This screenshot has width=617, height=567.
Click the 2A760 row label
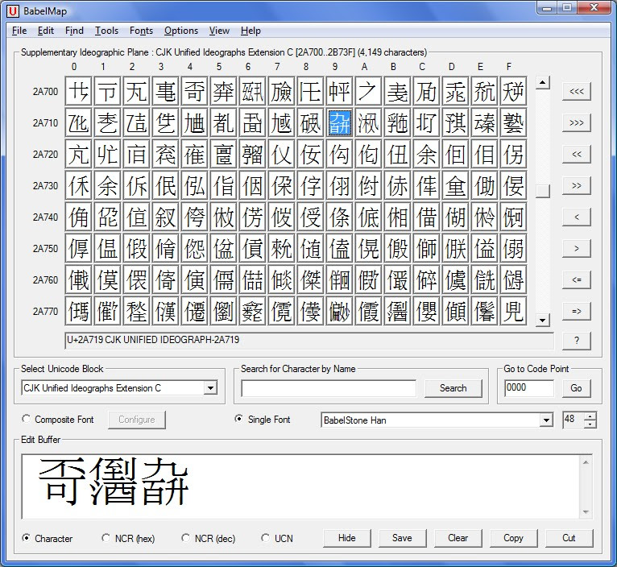(45, 280)
